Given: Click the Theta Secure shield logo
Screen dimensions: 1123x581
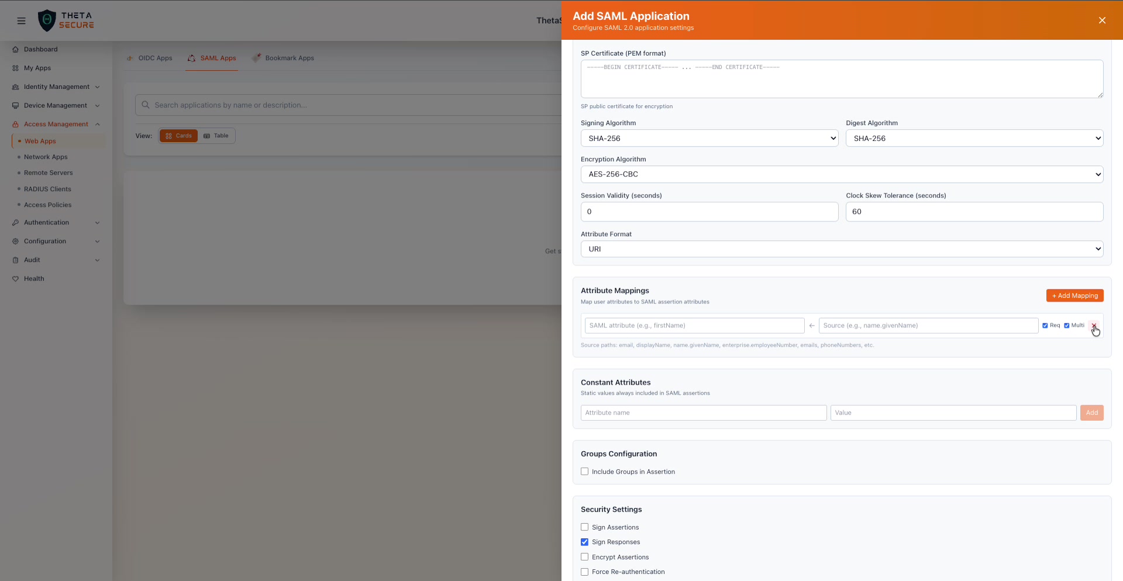Looking at the screenshot, I should click(47, 20).
